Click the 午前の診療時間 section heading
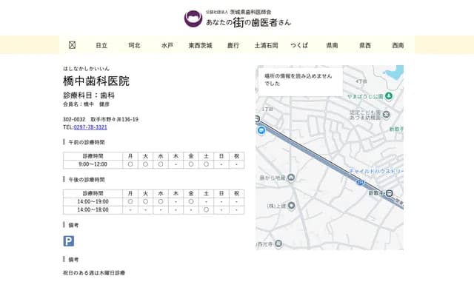Screen dimensions: 474x296 [x=87, y=142]
